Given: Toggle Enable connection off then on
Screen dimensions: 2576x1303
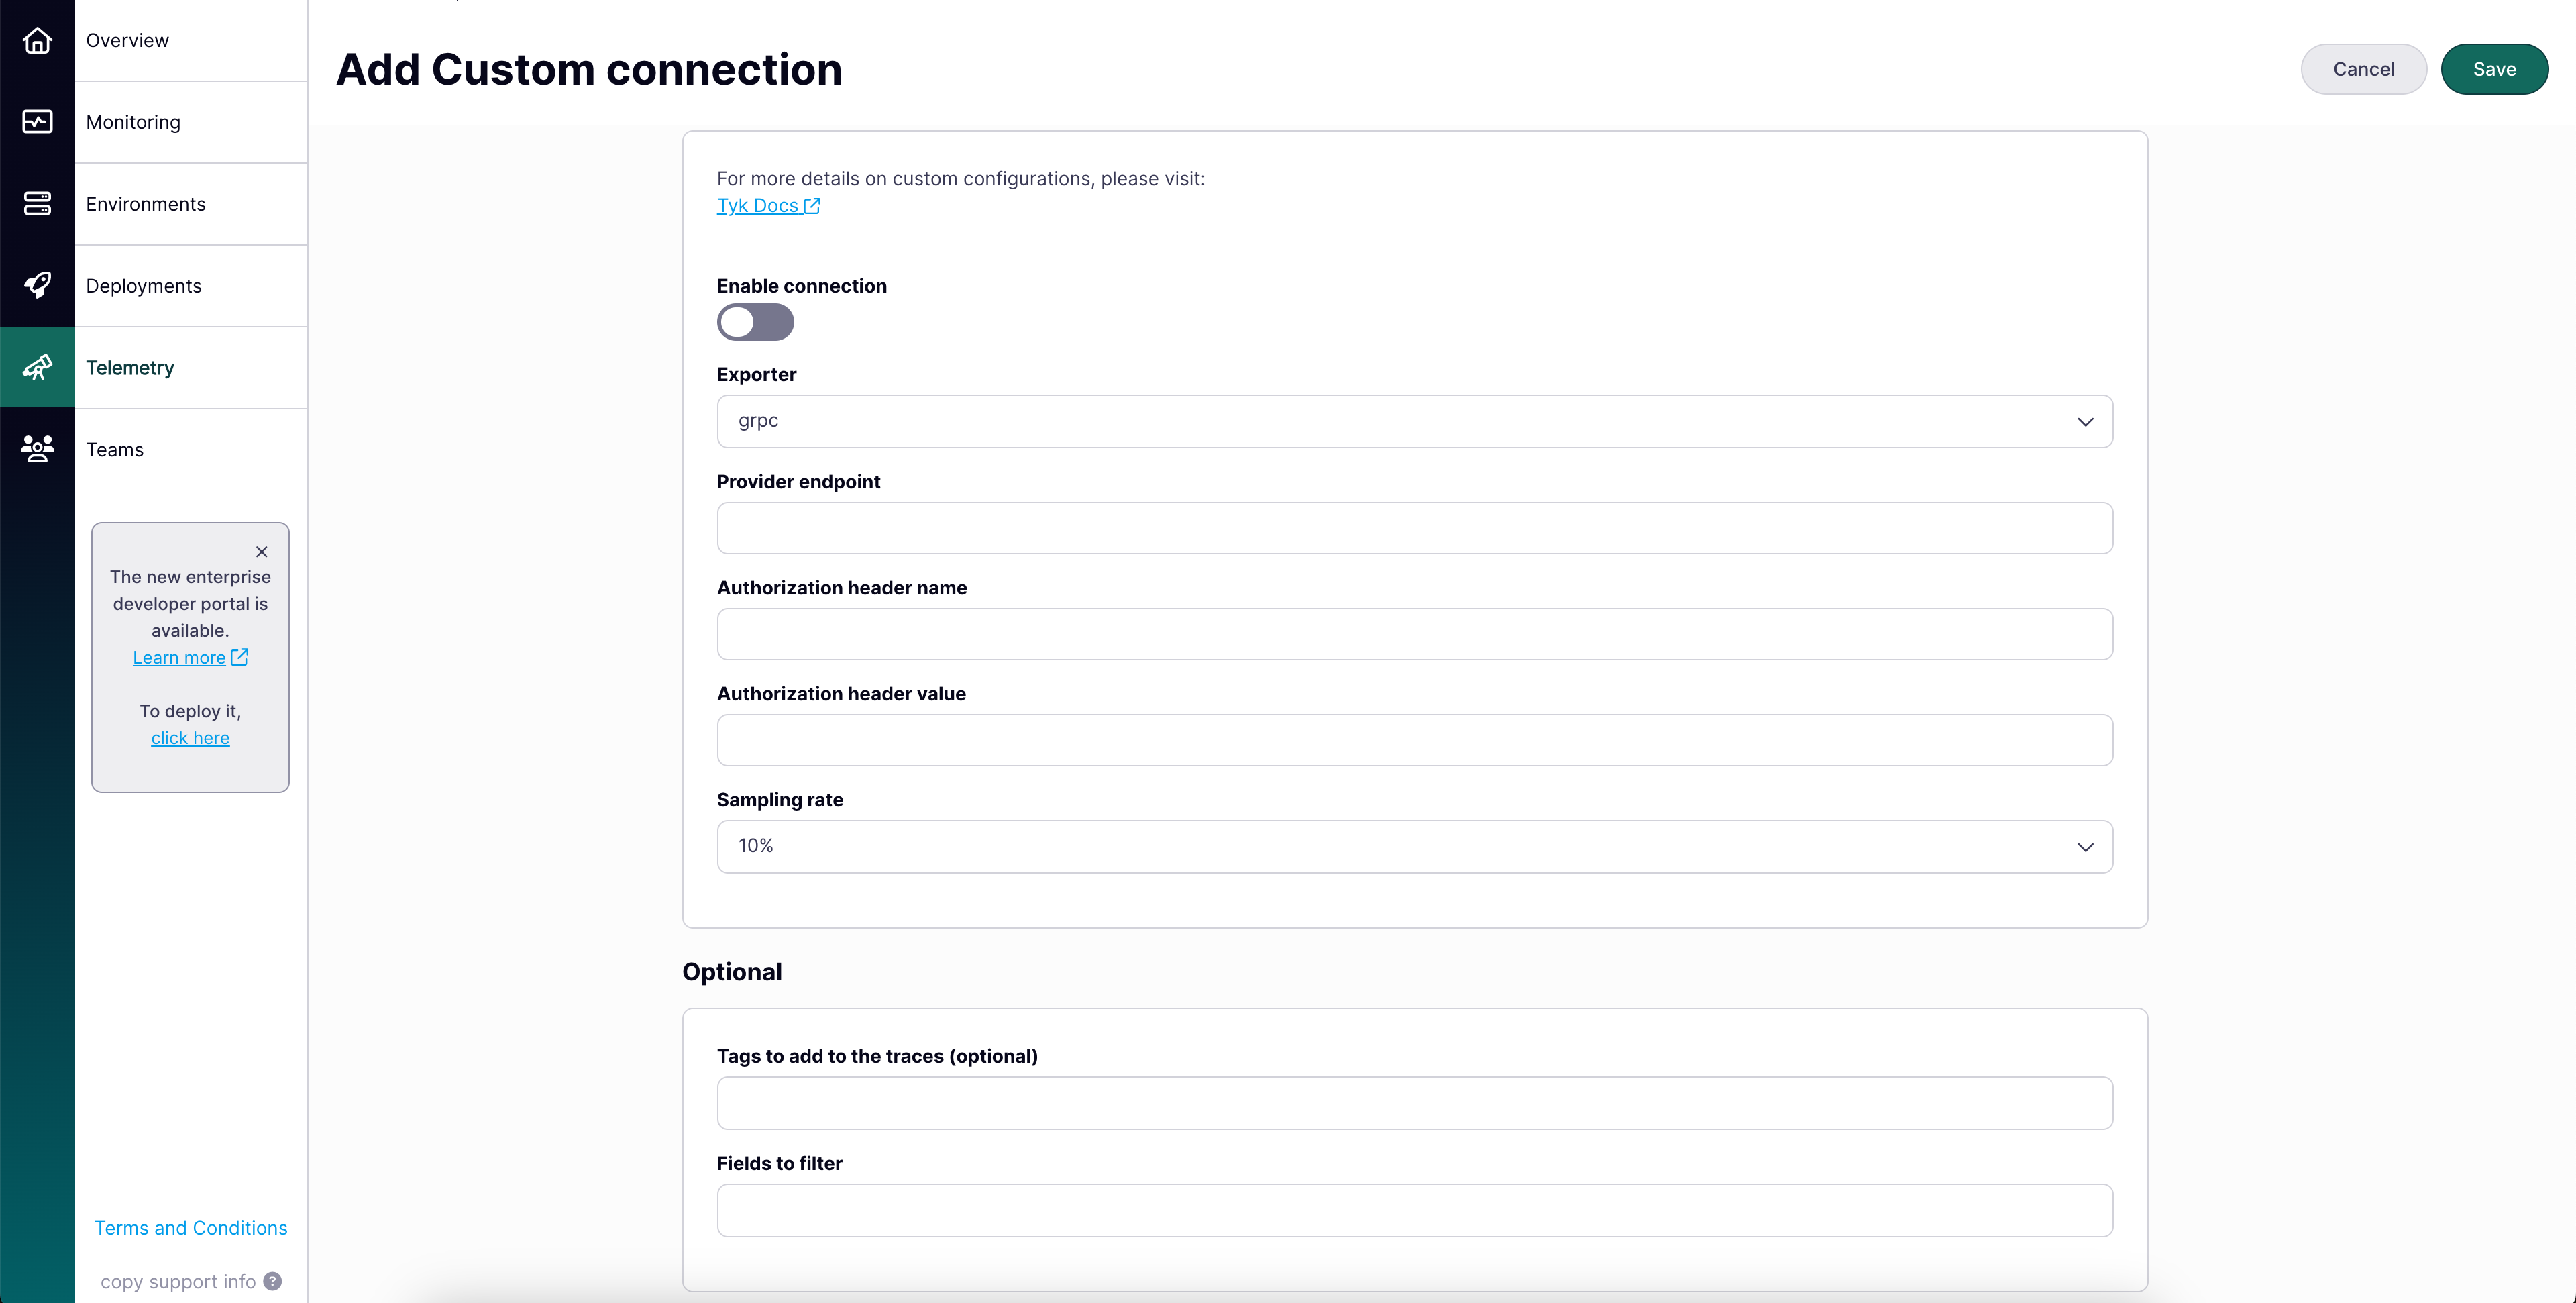Looking at the screenshot, I should pyautogui.click(x=755, y=322).
